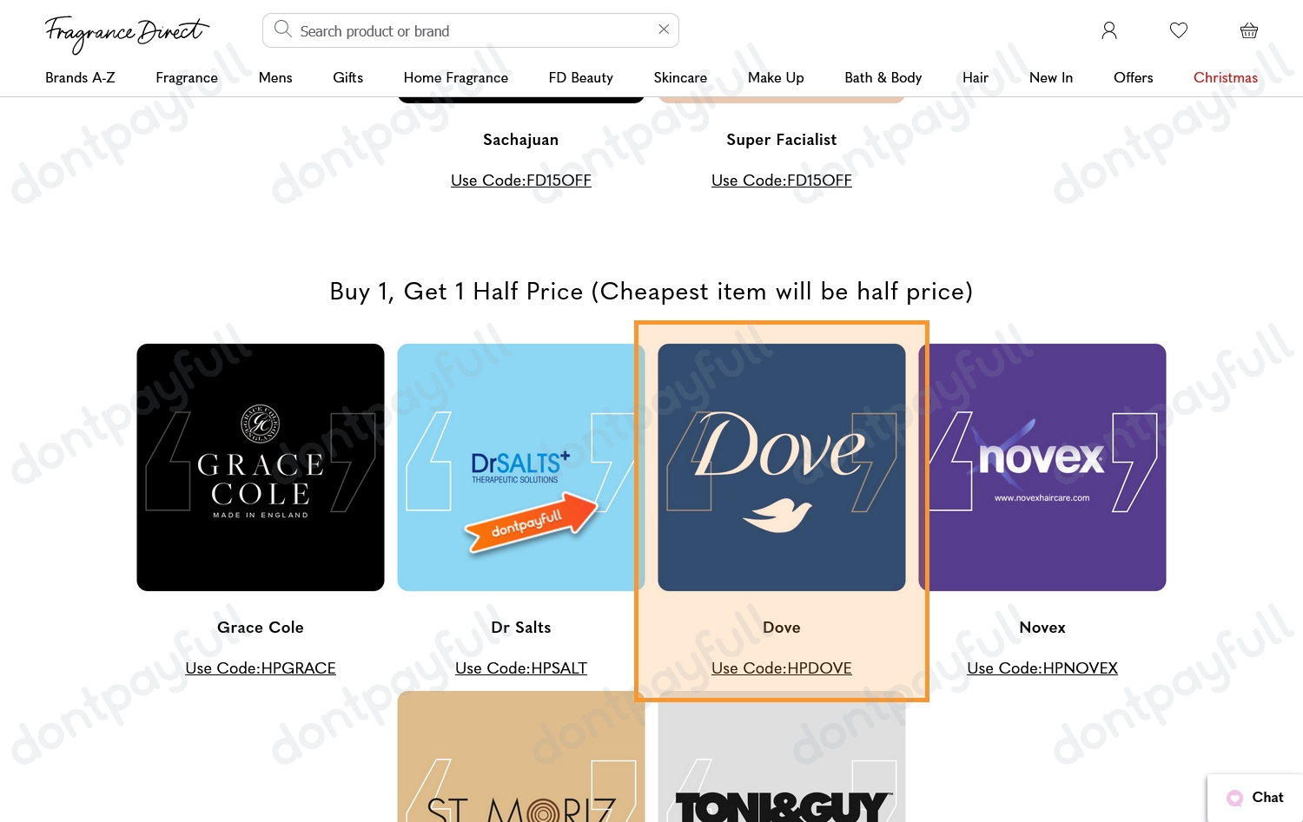Go to Fragrance Direct logo home

[127, 34]
